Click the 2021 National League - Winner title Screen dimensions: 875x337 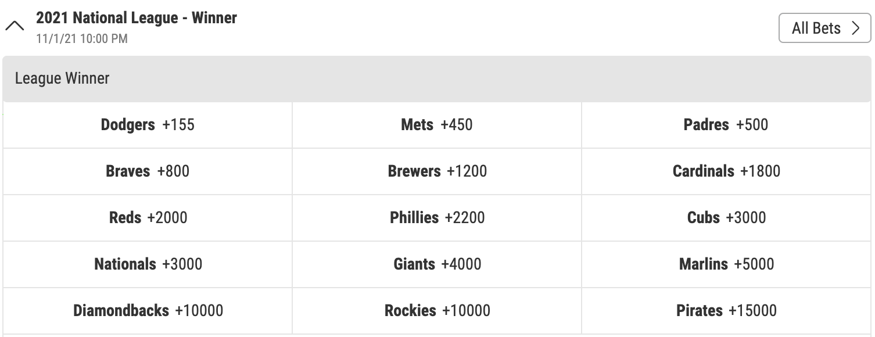[x=137, y=18]
